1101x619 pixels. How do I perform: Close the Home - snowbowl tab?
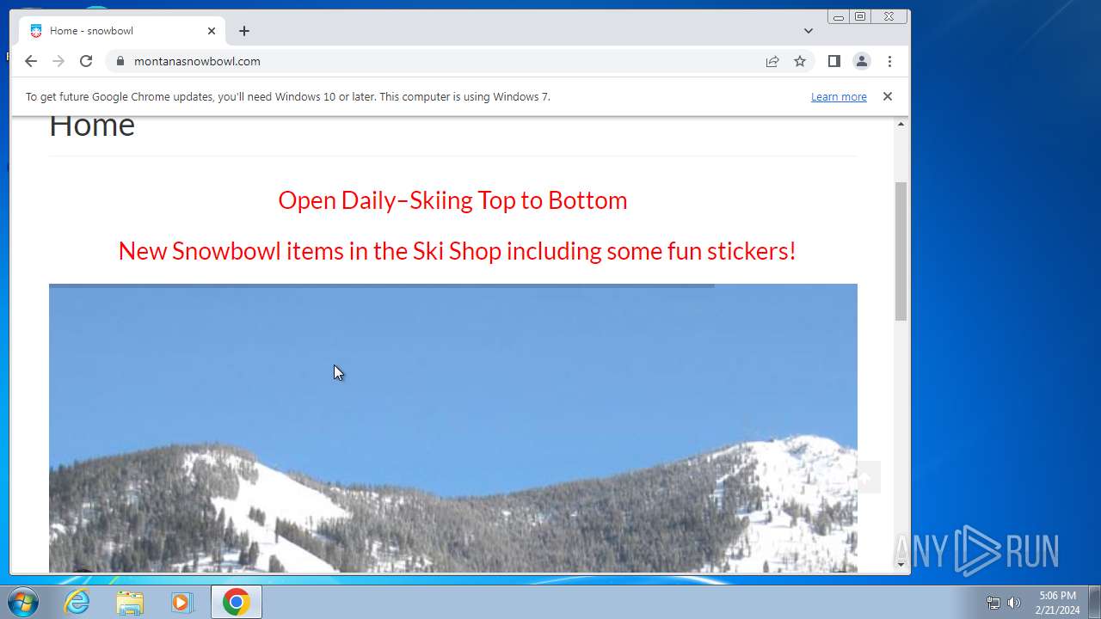coord(212,31)
